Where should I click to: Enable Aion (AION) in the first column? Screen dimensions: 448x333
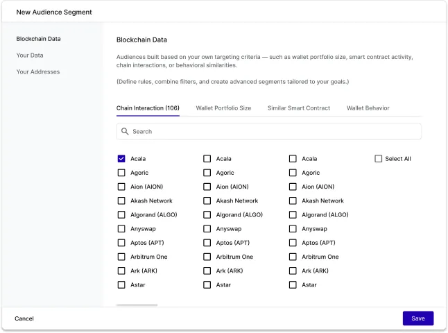tap(121, 187)
